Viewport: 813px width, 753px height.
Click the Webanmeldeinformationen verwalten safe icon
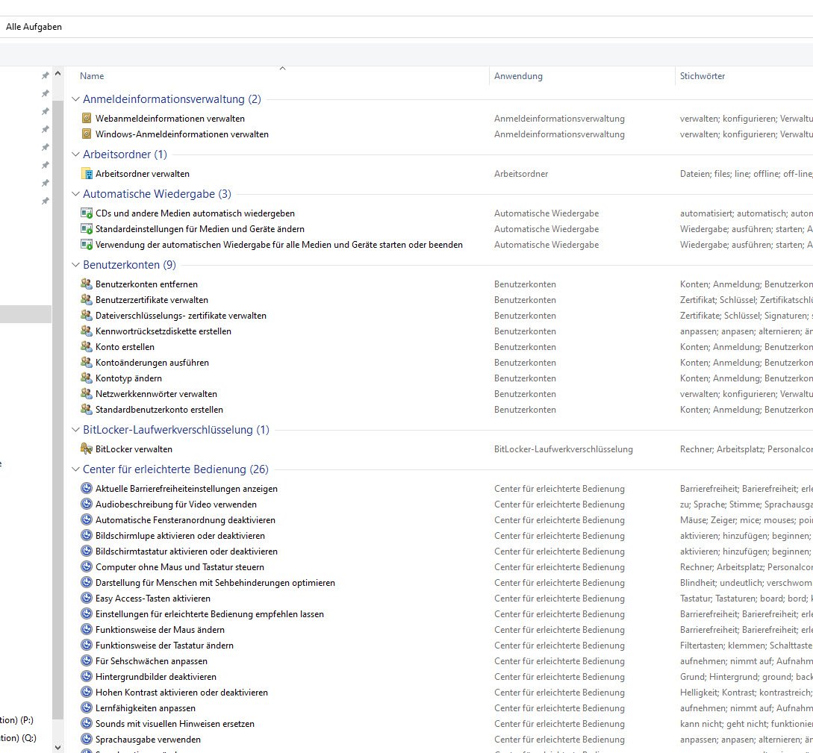coord(87,119)
